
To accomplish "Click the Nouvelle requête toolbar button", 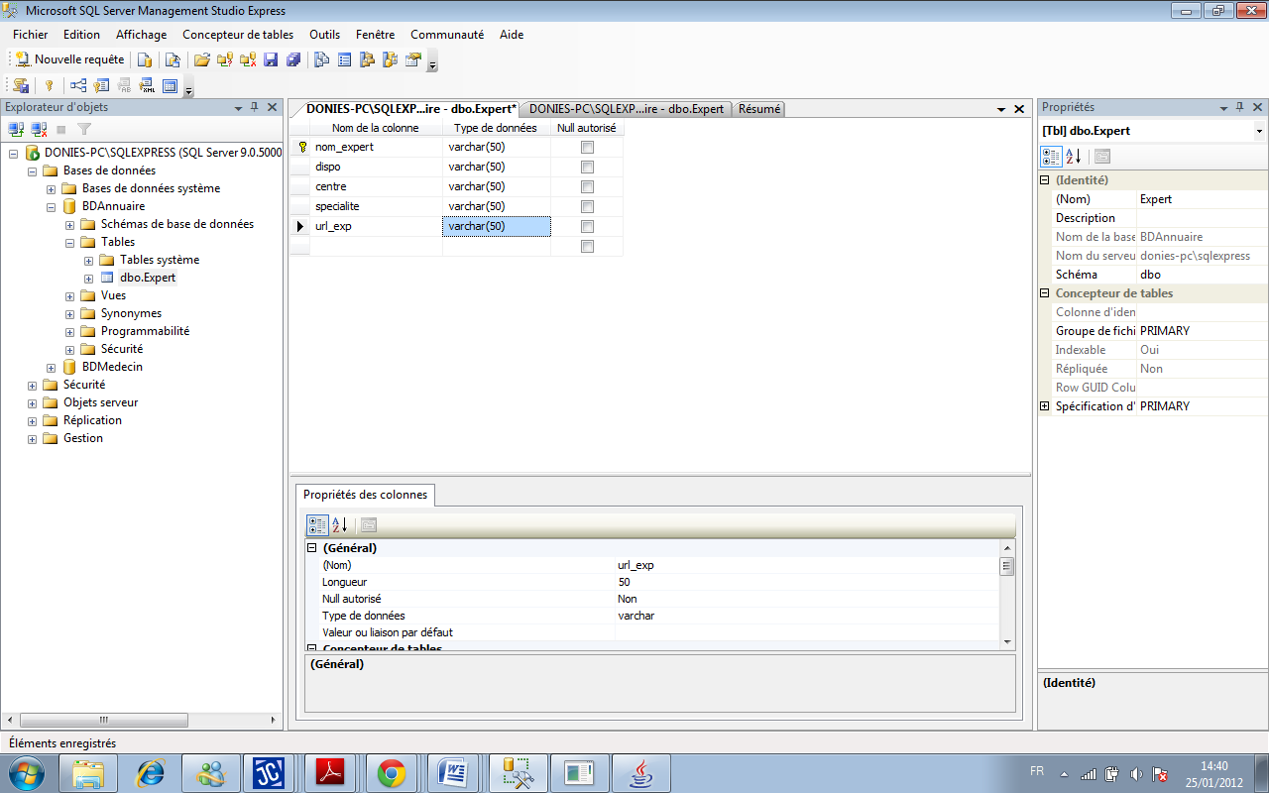I will pyautogui.click(x=69, y=59).
